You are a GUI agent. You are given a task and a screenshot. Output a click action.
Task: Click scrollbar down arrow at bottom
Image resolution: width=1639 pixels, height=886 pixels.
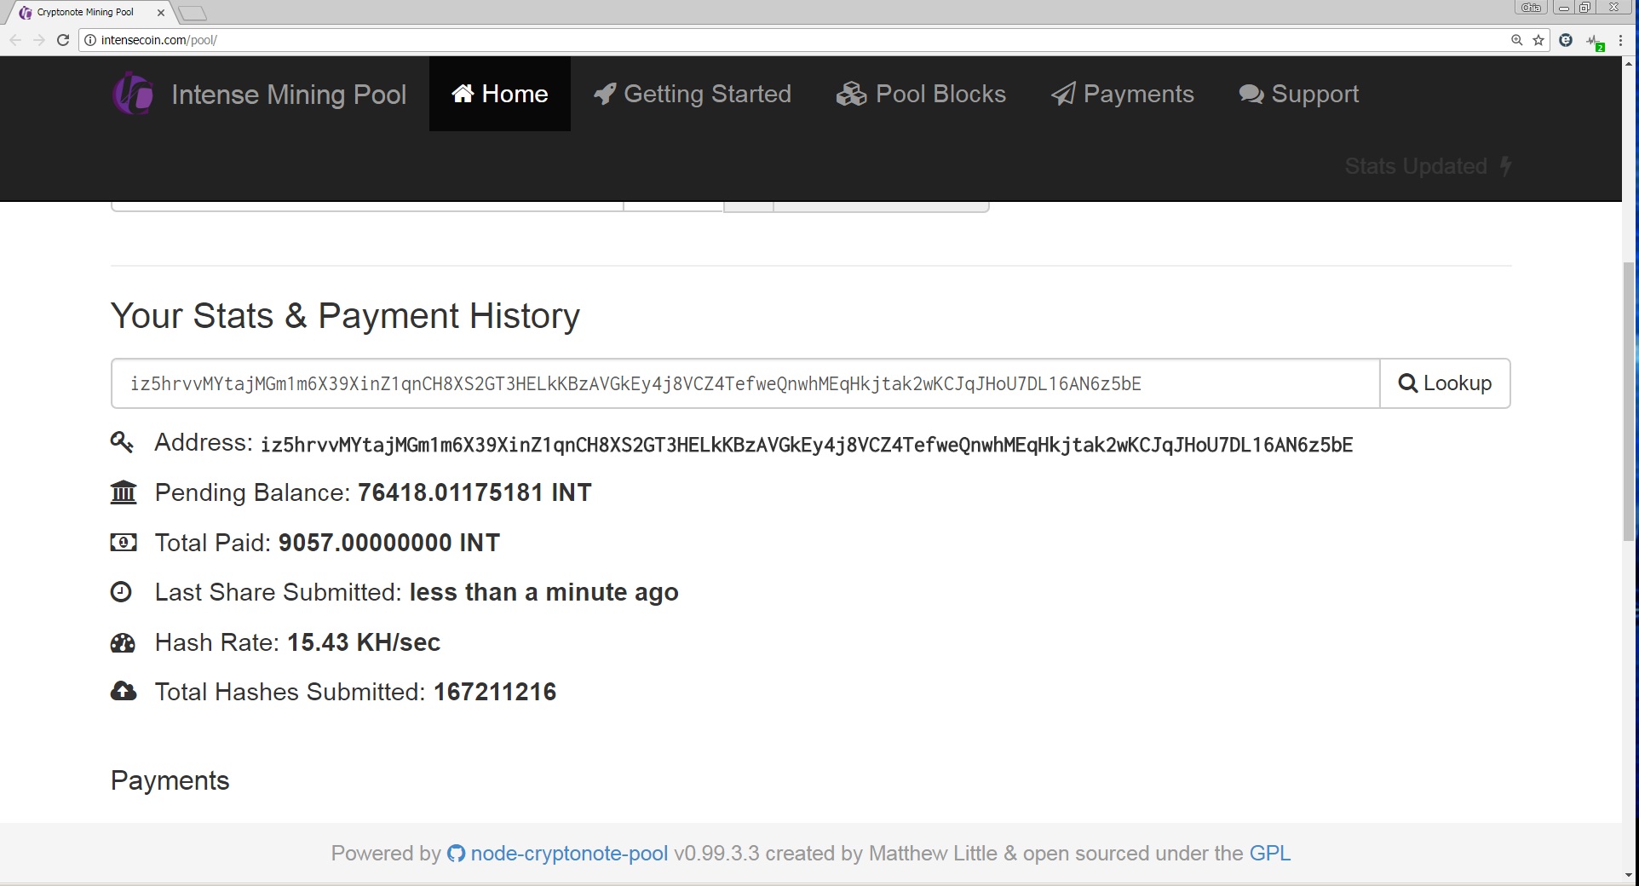point(1630,875)
